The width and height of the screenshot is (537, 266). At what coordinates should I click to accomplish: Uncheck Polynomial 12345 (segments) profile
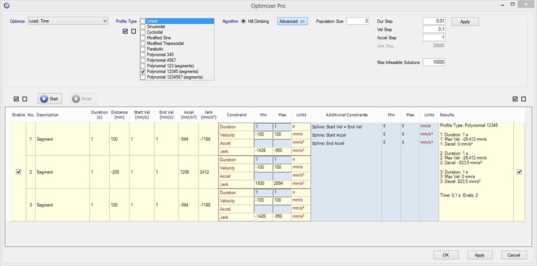[143, 72]
